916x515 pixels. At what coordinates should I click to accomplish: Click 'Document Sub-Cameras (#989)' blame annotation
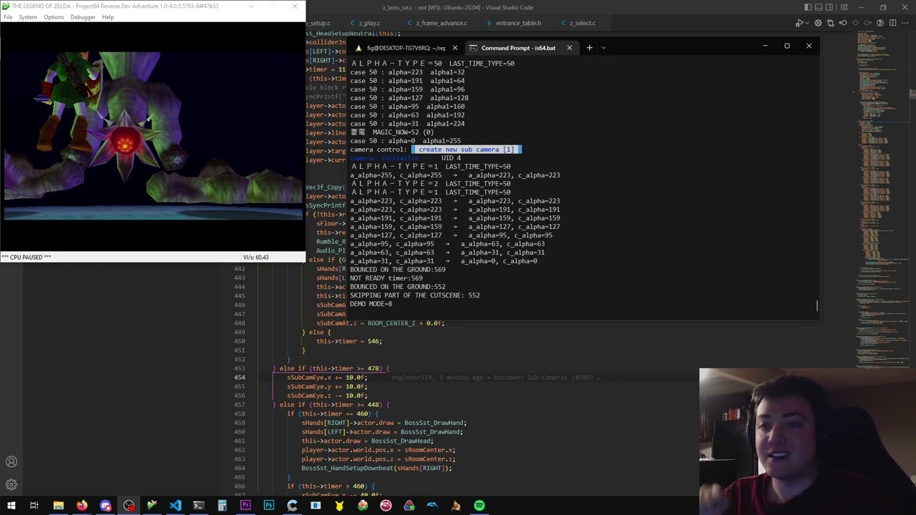tap(541, 377)
